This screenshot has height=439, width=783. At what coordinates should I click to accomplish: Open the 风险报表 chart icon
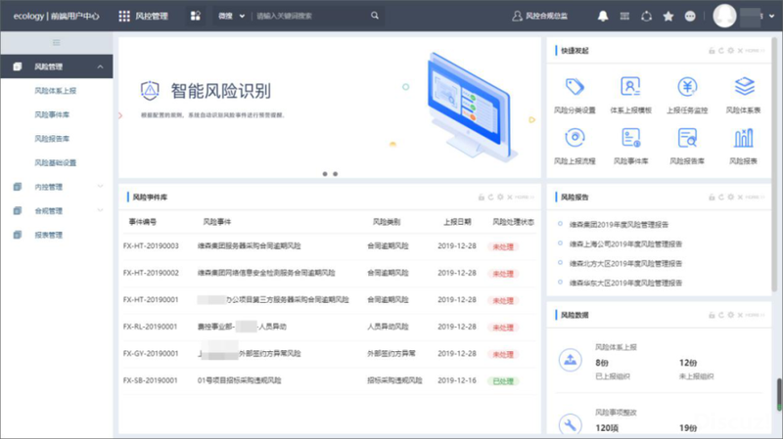[744, 138]
